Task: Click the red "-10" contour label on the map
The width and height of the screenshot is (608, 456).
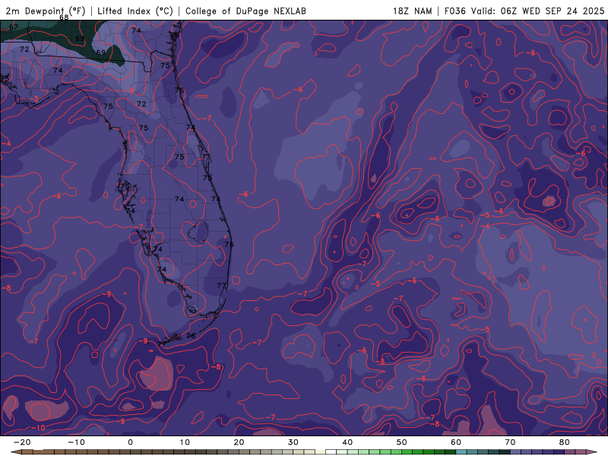Action: [x=39, y=428]
